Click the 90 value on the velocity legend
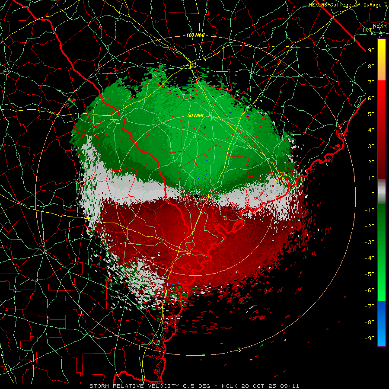The width and height of the screenshot is (389, 389). [x=371, y=51]
